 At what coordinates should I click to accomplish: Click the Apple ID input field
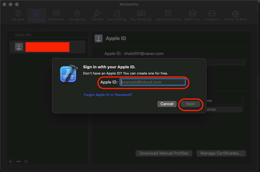point(152,82)
